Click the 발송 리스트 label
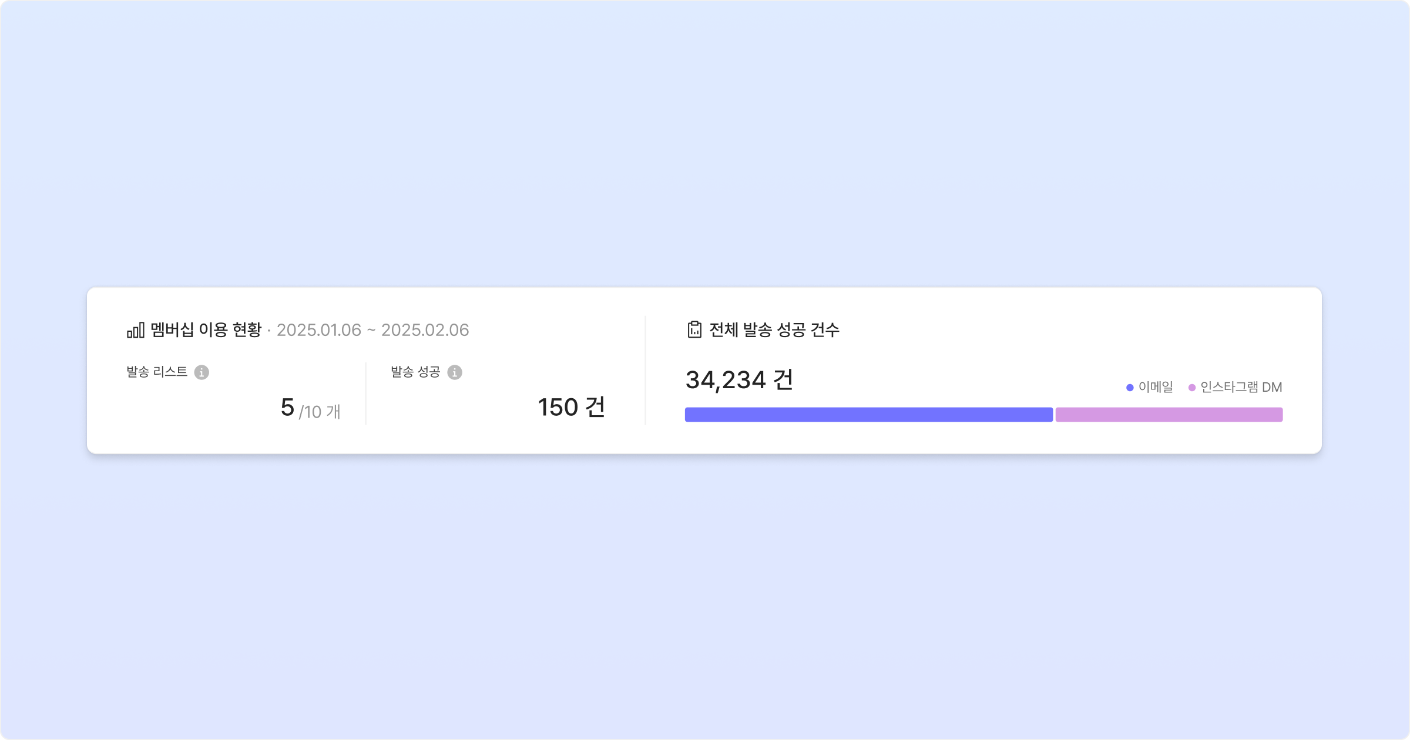Screen dimensions: 1410x740 [x=157, y=372]
